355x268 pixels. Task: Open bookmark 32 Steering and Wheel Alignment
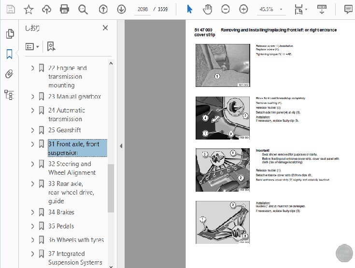click(72, 168)
